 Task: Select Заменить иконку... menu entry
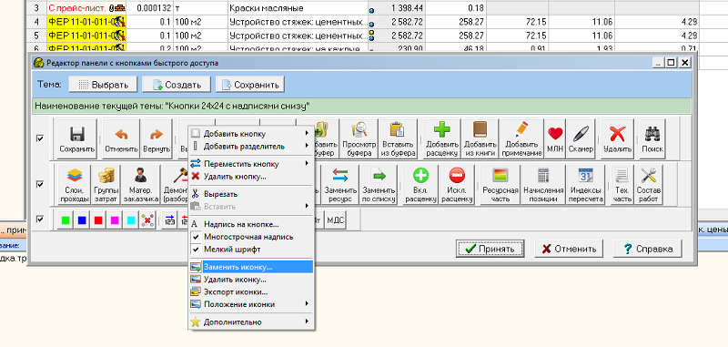tap(251, 267)
